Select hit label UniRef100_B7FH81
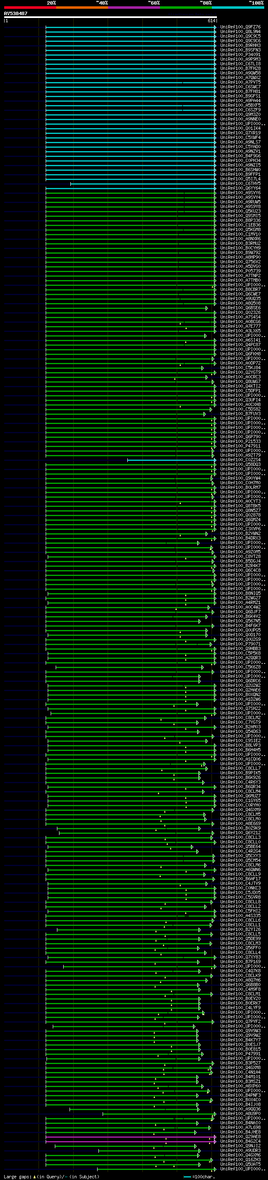Viewport: 268px width, 1180px height. click(240, 92)
